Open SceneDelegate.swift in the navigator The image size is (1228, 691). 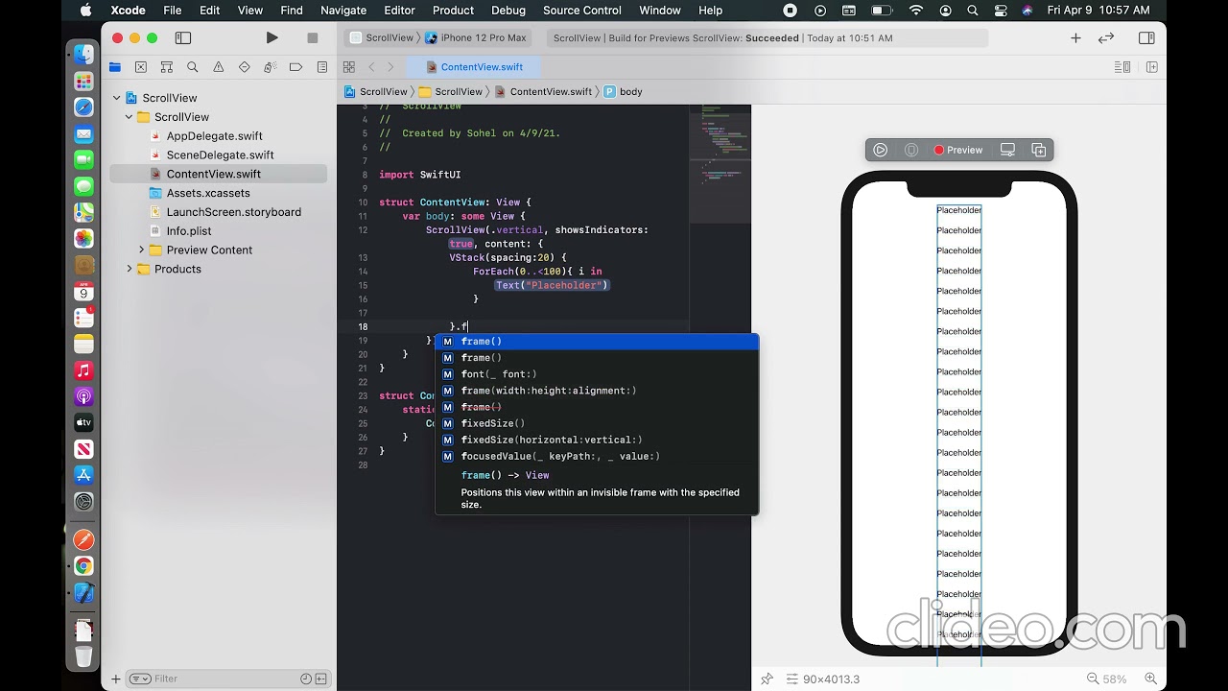pos(220,155)
